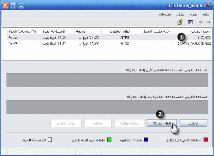
Task: Click the 11.40 GB free space cell
Action: point(55,38)
